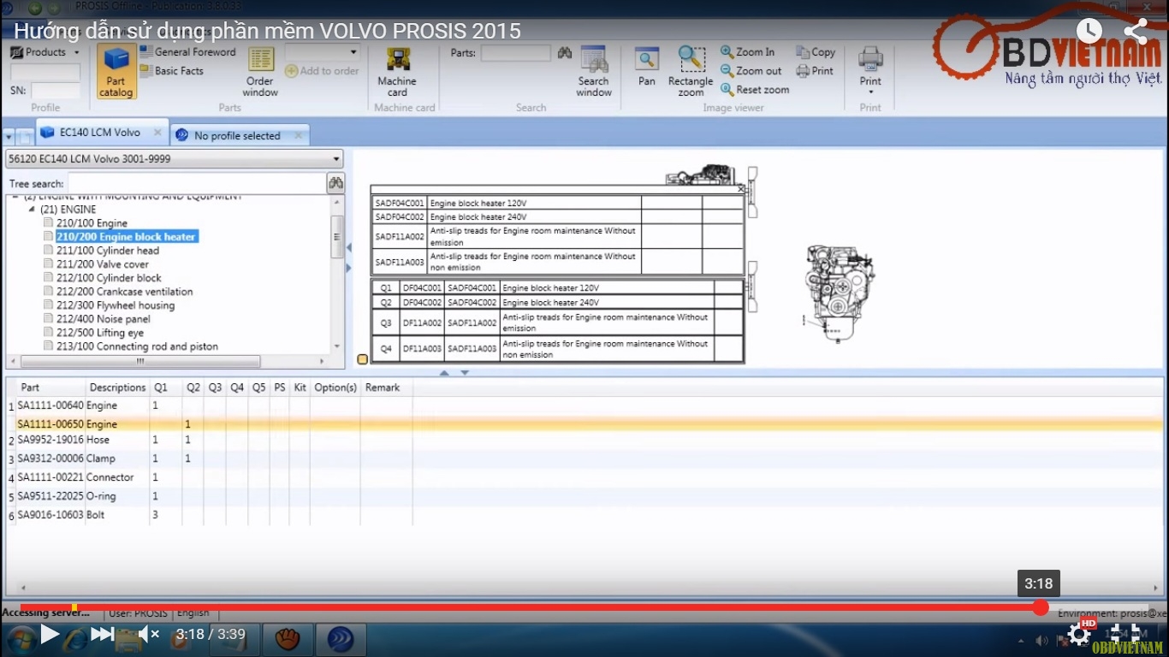Image resolution: width=1169 pixels, height=657 pixels.
Task: Open video settings gear
Action: [x=1080, y=634]
